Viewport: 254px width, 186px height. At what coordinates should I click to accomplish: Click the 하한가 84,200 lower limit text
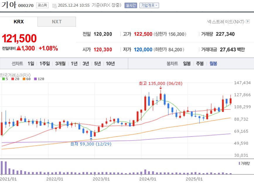click(169, 49)
